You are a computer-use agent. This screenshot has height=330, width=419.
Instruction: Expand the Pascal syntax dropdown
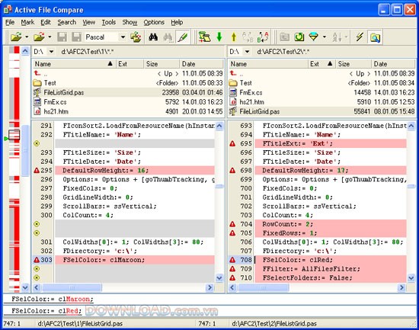tap(123, 37)
